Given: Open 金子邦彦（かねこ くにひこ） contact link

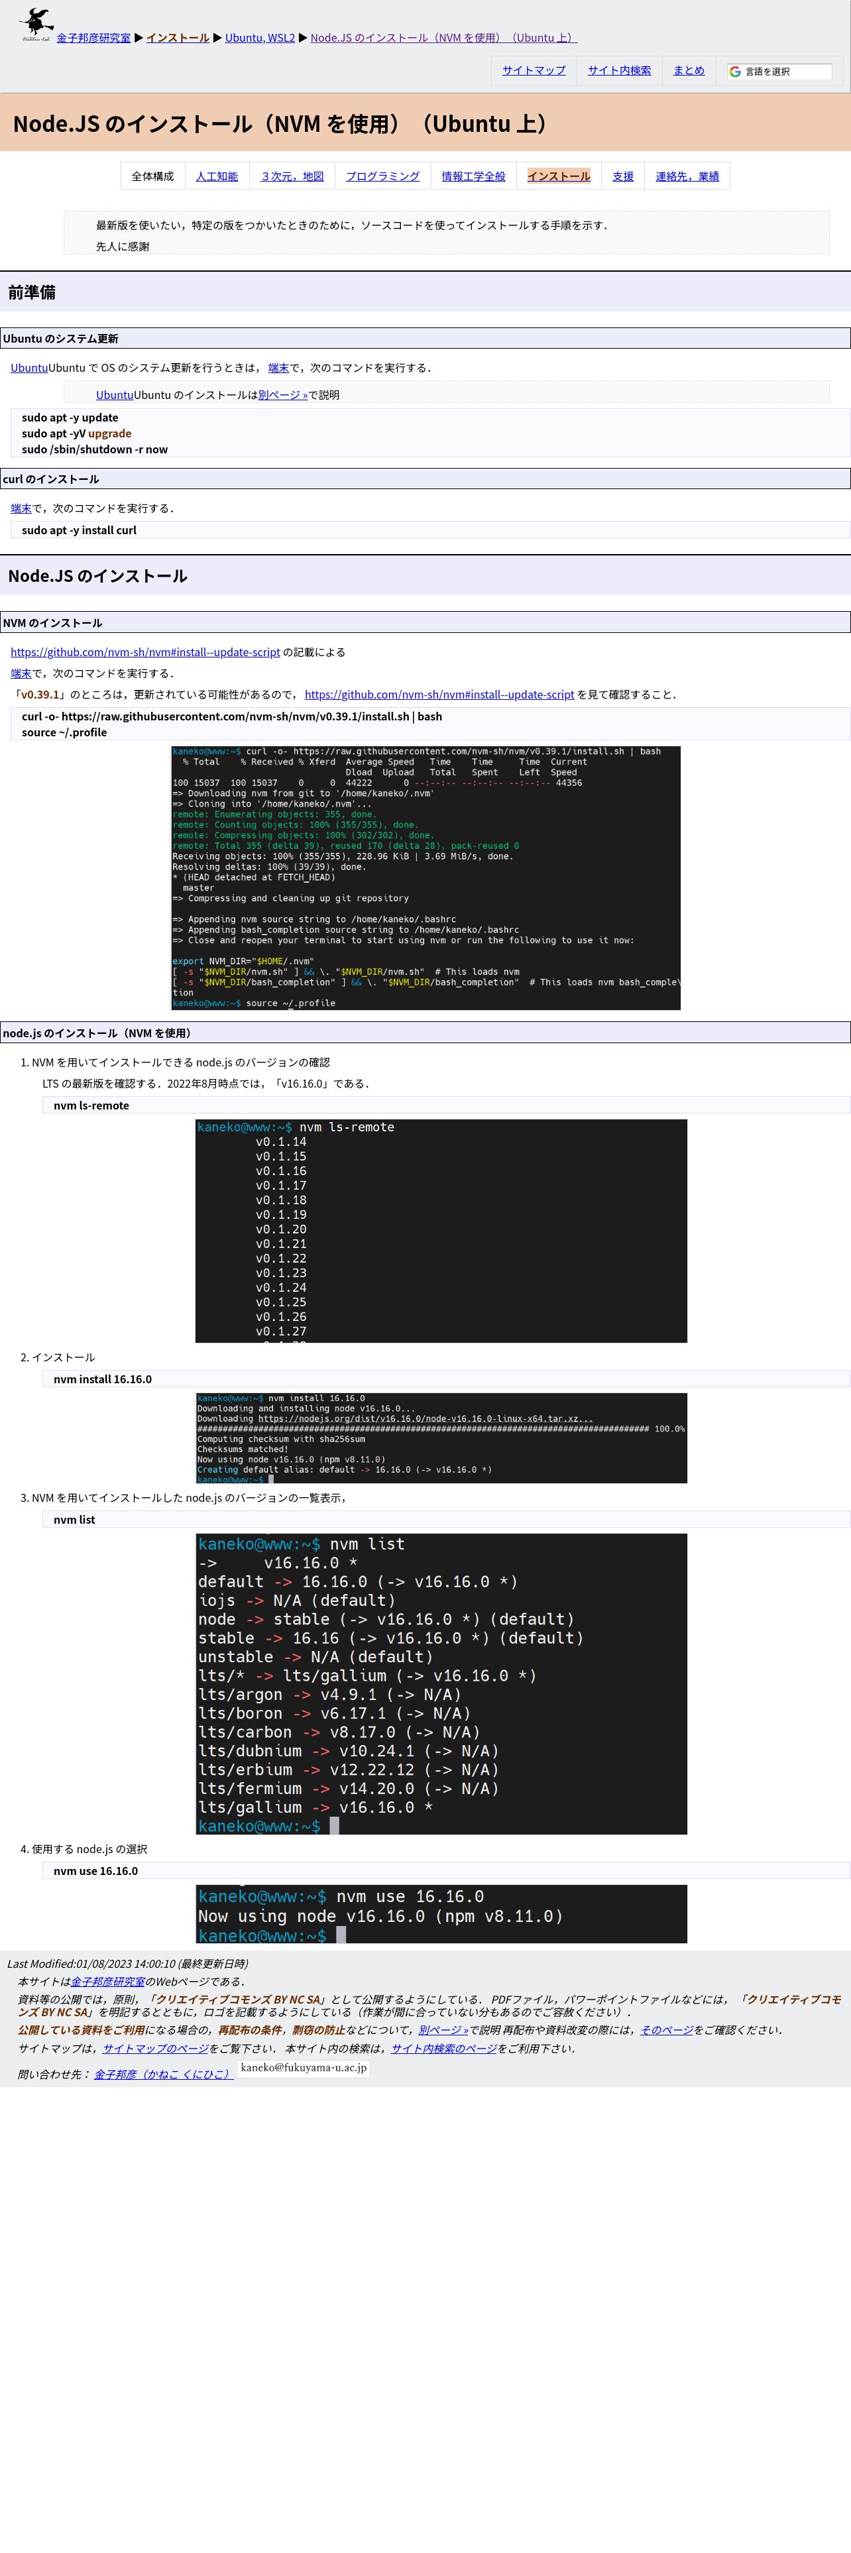Looking at the screenshot, I should click(x=164, y=2073).
